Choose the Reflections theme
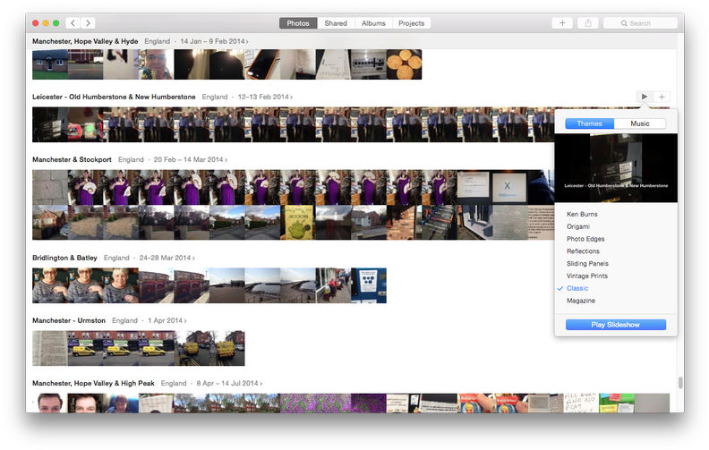Image resolution: width=709 pixels, height=450 pixels. [x=583, y=251]
